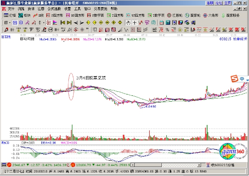Click the black left arrow to step back
249x176 pixels.
coord(76,23)
